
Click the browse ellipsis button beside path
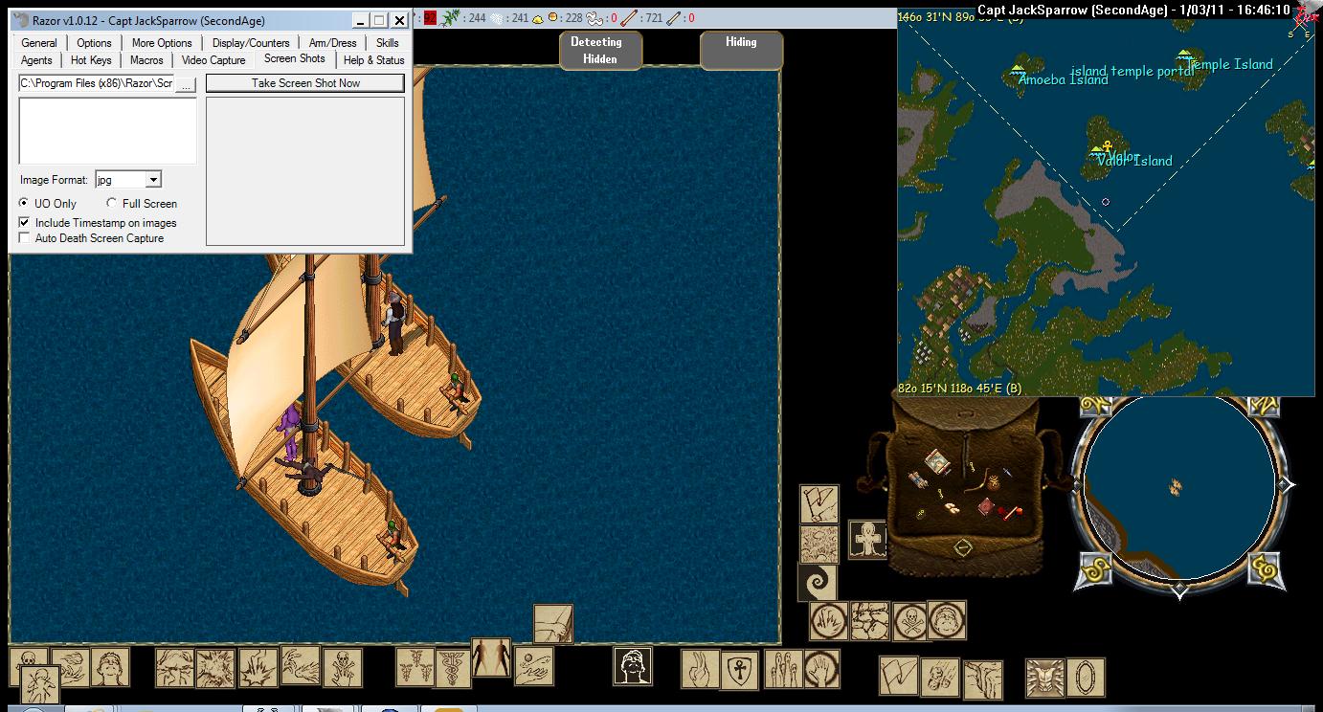point(186,83)
